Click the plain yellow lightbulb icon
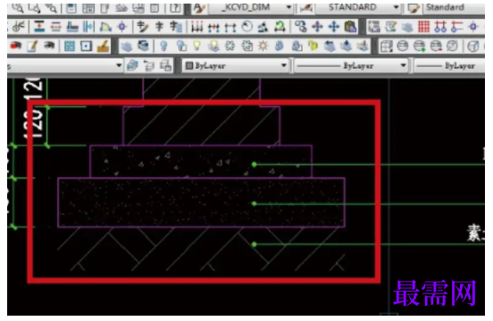Image resolution: width=493 pixels, height=321 pixels. point(196,46)
